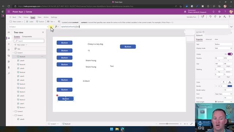234x132 pixels.
Task: Insert a Label from the ribbon
Action: click(x=30, y=22)
